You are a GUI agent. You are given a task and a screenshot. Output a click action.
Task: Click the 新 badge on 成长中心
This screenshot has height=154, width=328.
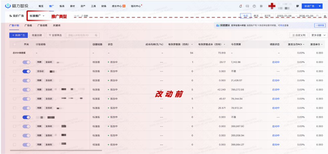pyautogui.click(x=124, y=6)
